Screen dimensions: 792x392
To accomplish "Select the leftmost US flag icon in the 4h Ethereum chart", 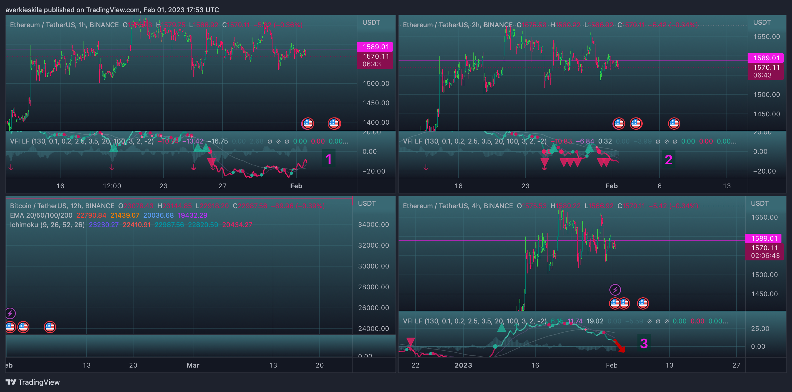I will click(x=615, y=303).
